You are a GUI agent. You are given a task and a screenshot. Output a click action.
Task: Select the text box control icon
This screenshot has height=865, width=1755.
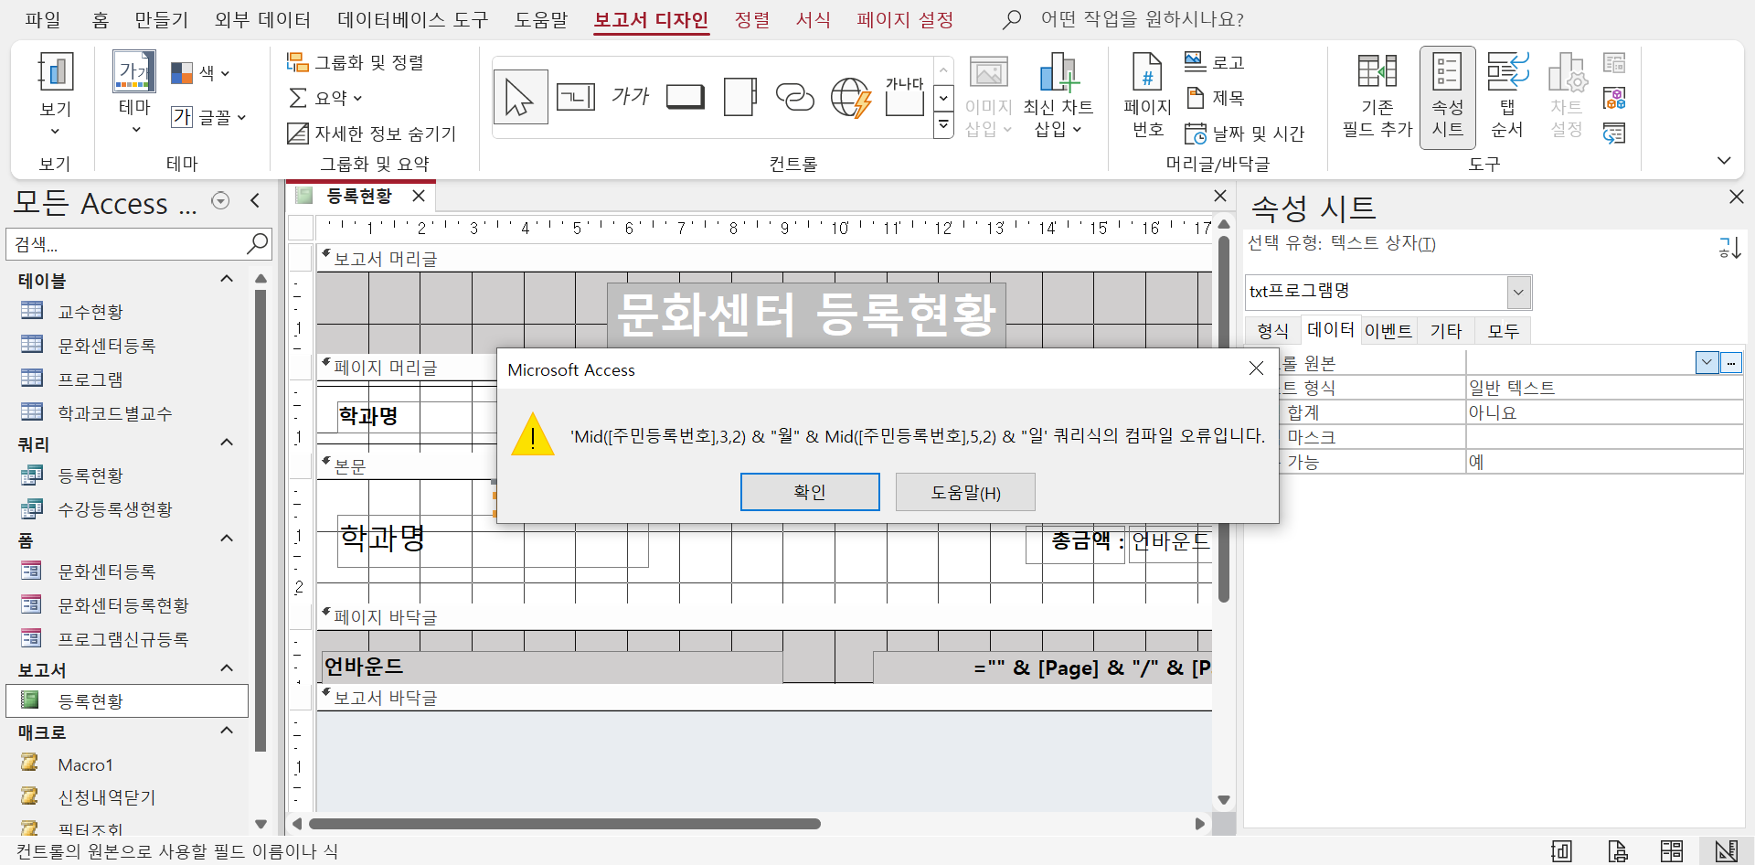point(576,97)
